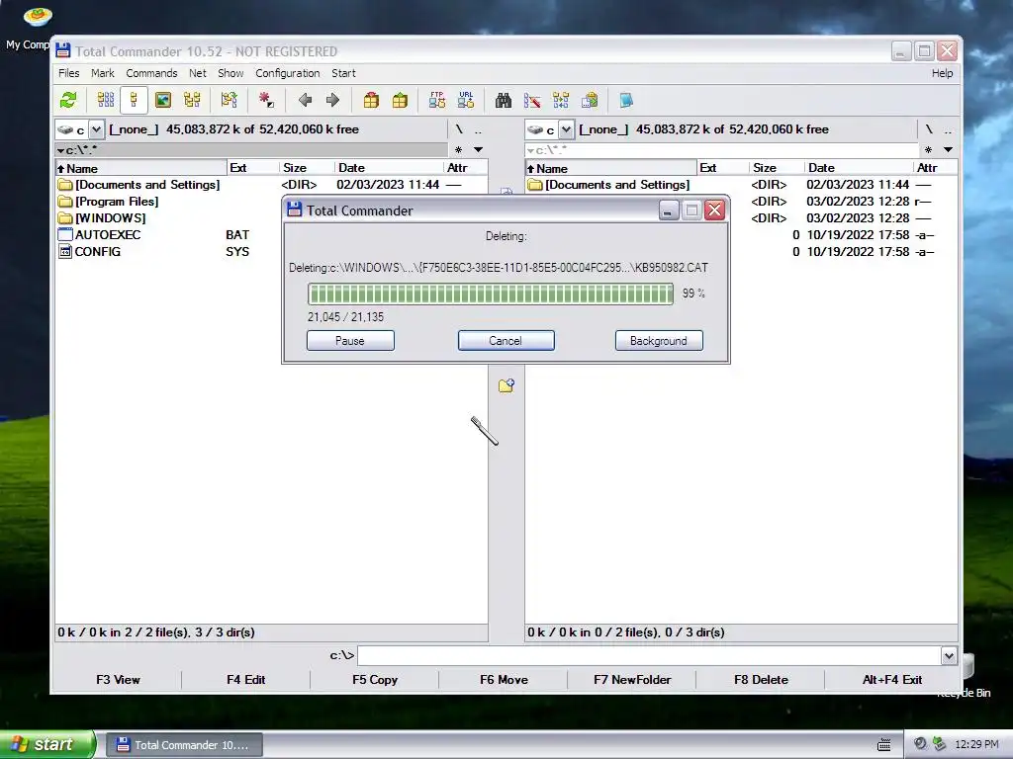Viewport: 1013px width, 759px height.
Task: Open find files binoculars icon
Action: point(504,100)
